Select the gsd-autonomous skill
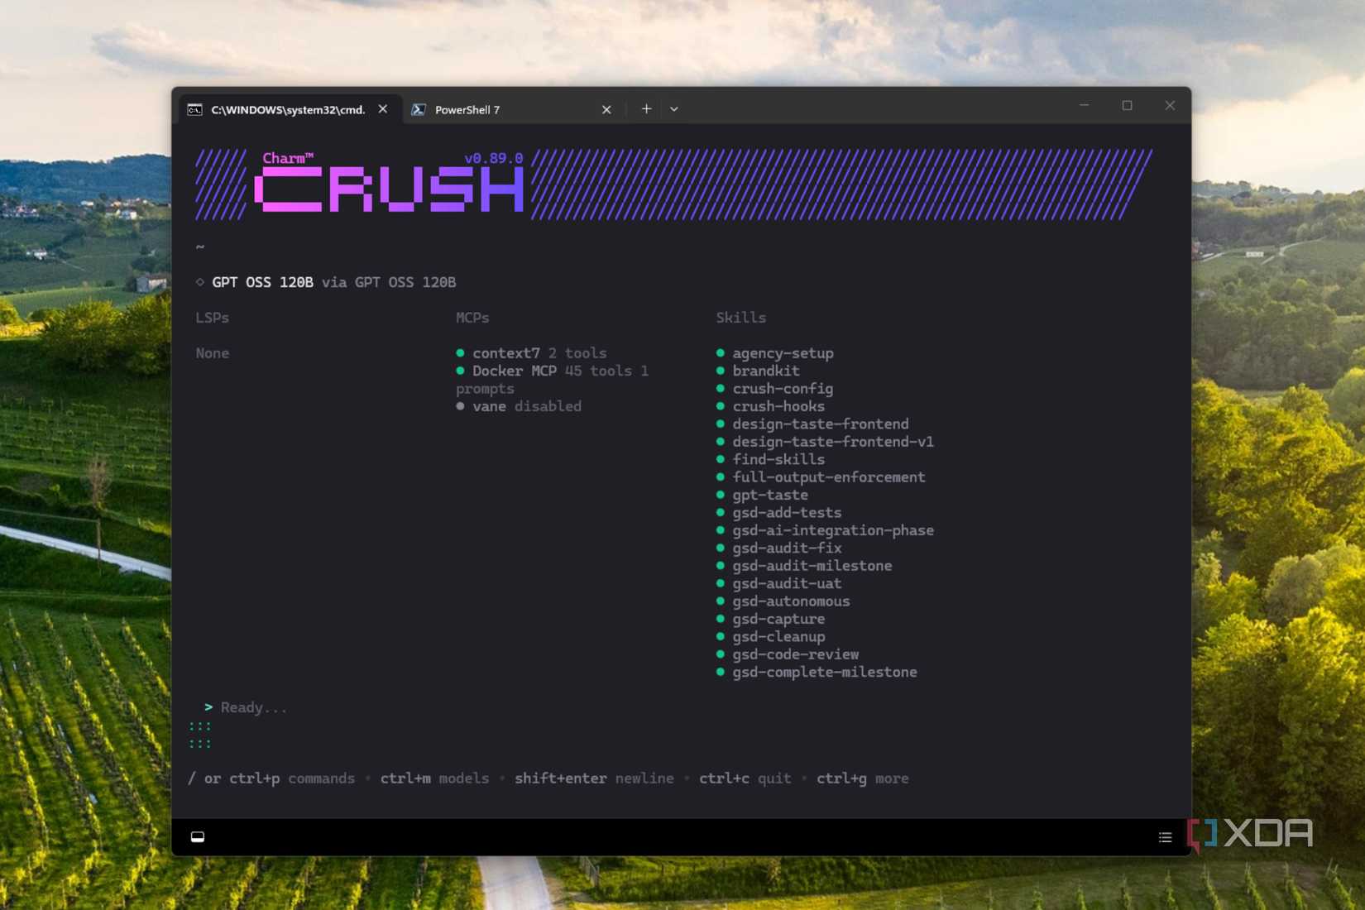The image size is (1365, 910). (783, 601)
